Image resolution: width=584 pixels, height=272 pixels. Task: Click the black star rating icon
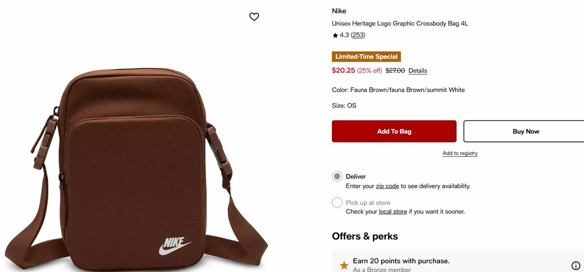pos(335,35)
